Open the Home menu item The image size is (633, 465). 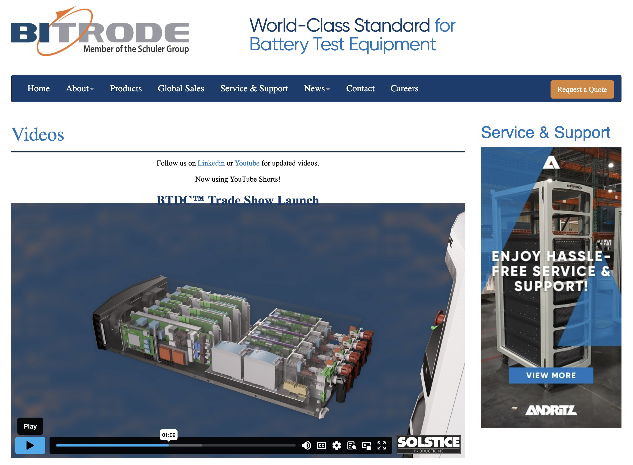39,88
